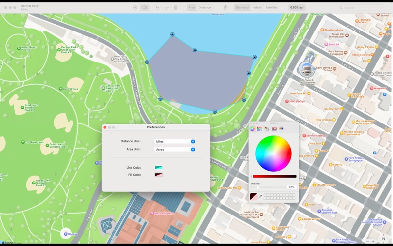Toggle the map view icon in toolbar
The image size is (393, 246).
(145, 7)
